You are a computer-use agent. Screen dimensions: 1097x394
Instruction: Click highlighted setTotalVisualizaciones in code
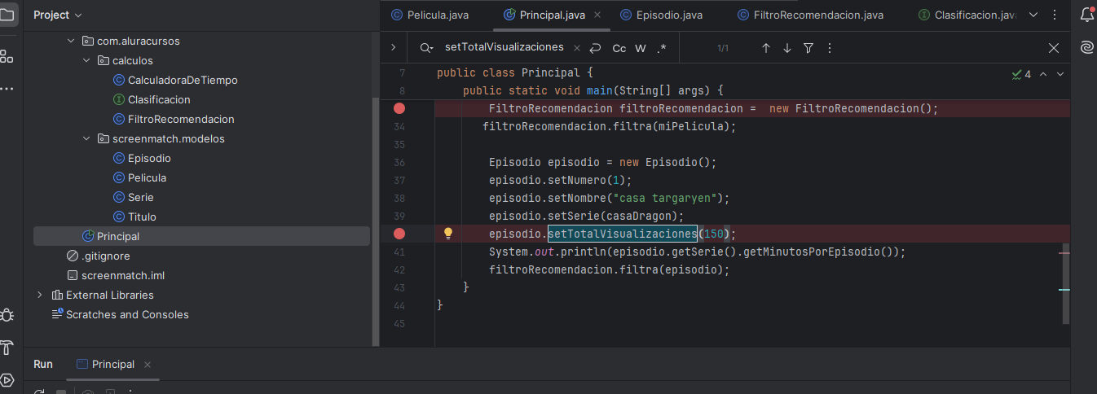(623, 234)
